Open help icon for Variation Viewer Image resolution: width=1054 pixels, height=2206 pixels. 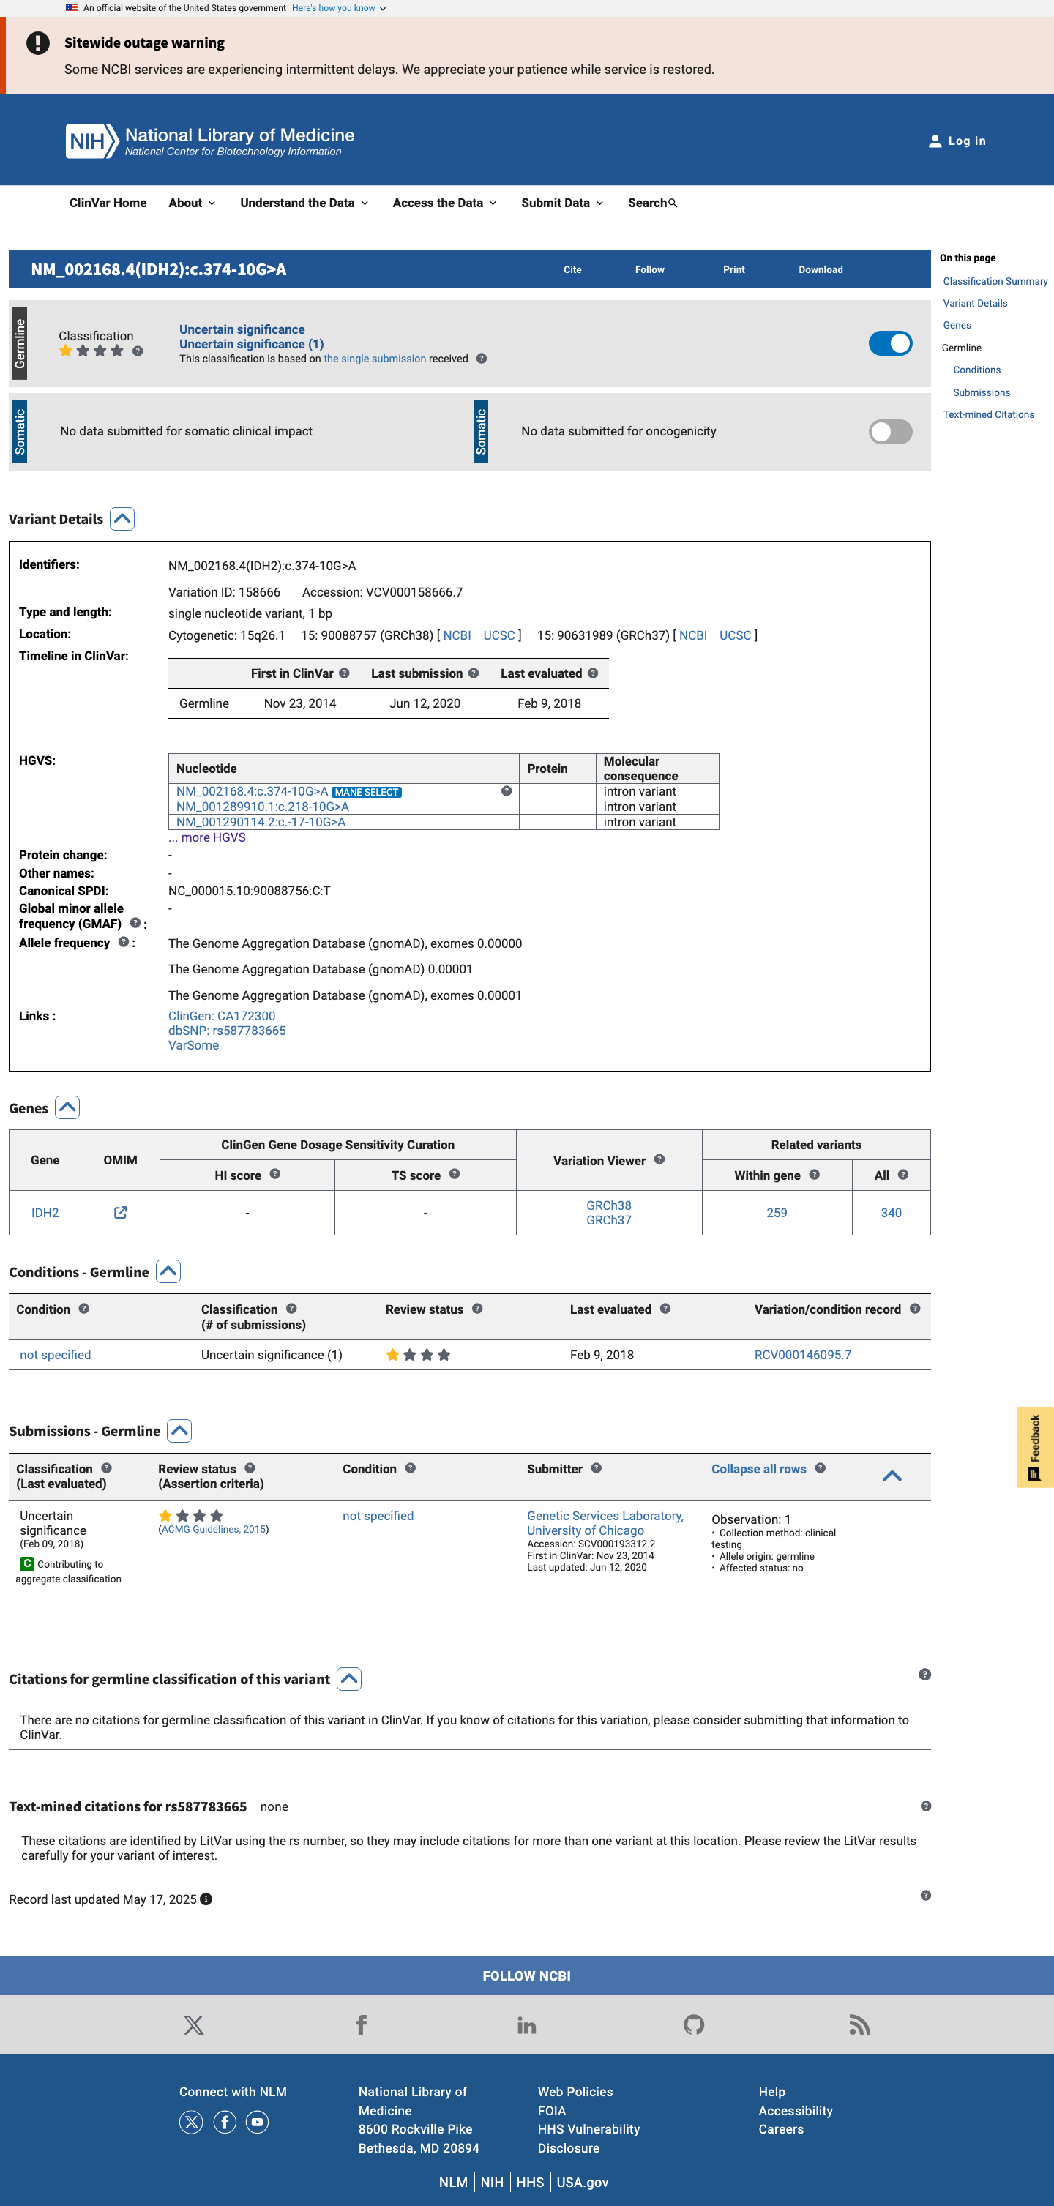pyautogui.click(x=659, y=1159)
